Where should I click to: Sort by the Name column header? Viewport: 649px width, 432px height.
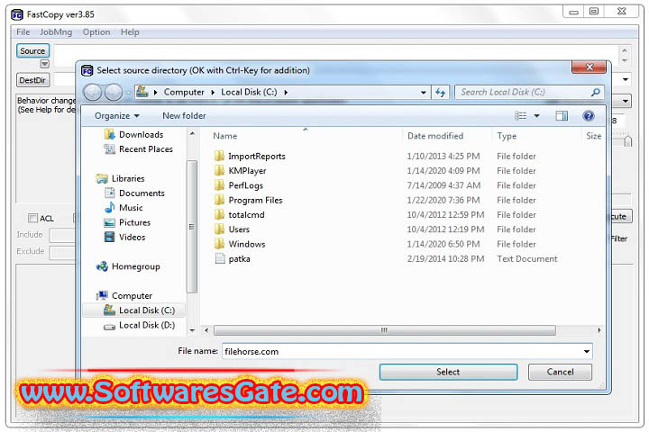[225, 136]
